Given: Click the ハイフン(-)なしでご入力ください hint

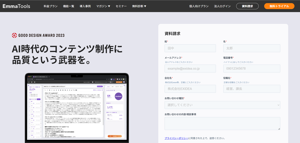Looking at the screenshot, I should pos(238,62).
